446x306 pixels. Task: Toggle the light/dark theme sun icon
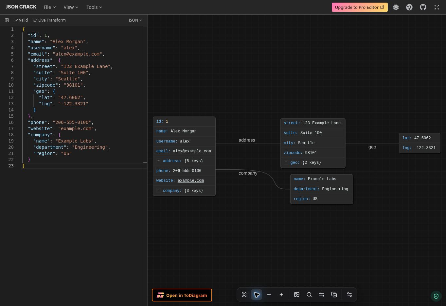coord(396,7)
